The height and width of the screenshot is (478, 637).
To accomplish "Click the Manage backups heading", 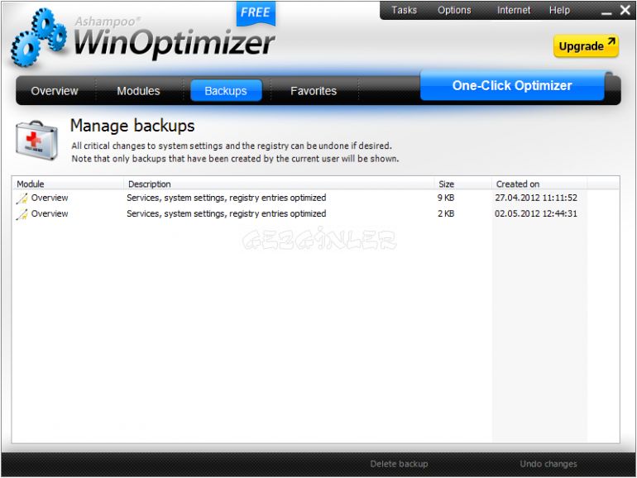I will click(132, 126).
